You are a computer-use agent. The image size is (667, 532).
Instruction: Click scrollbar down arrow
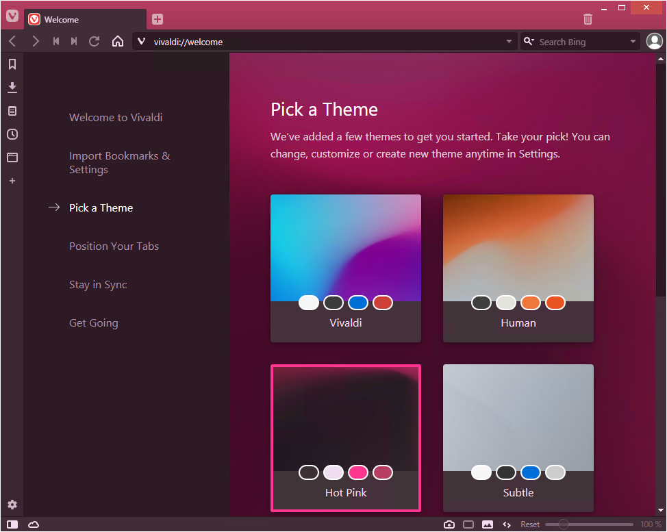click(x=661, y=510)
